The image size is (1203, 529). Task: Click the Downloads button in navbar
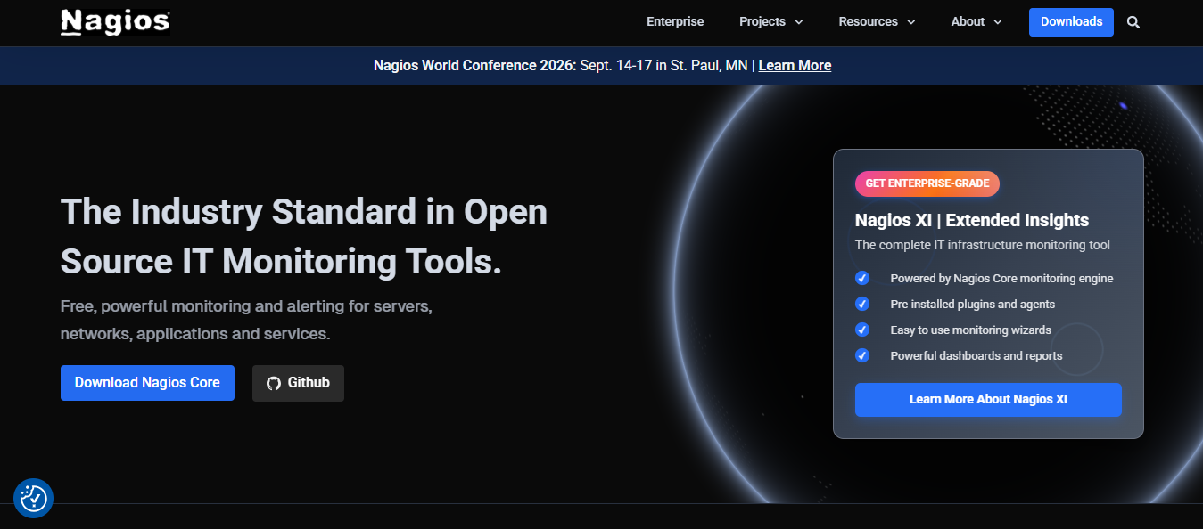coord(1071,22)
